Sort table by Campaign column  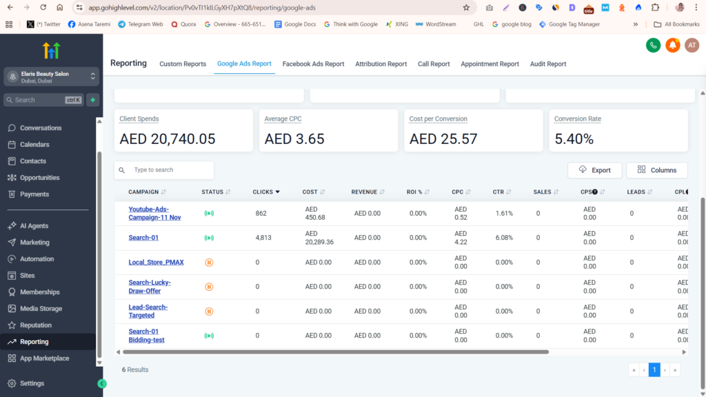click(148, 192)
